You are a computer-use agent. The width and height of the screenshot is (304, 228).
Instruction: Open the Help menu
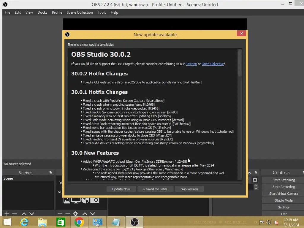pyautogui.click(x=114, y=12)
